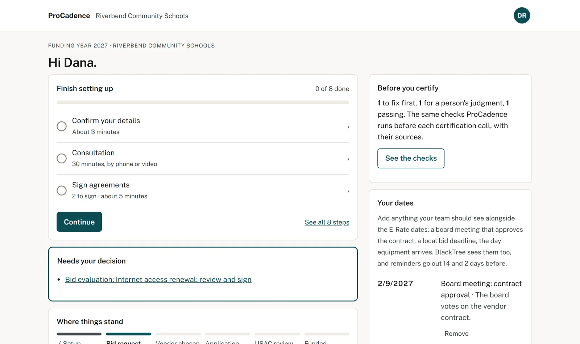Click the 2/9/2027 date

pos(395,284)
